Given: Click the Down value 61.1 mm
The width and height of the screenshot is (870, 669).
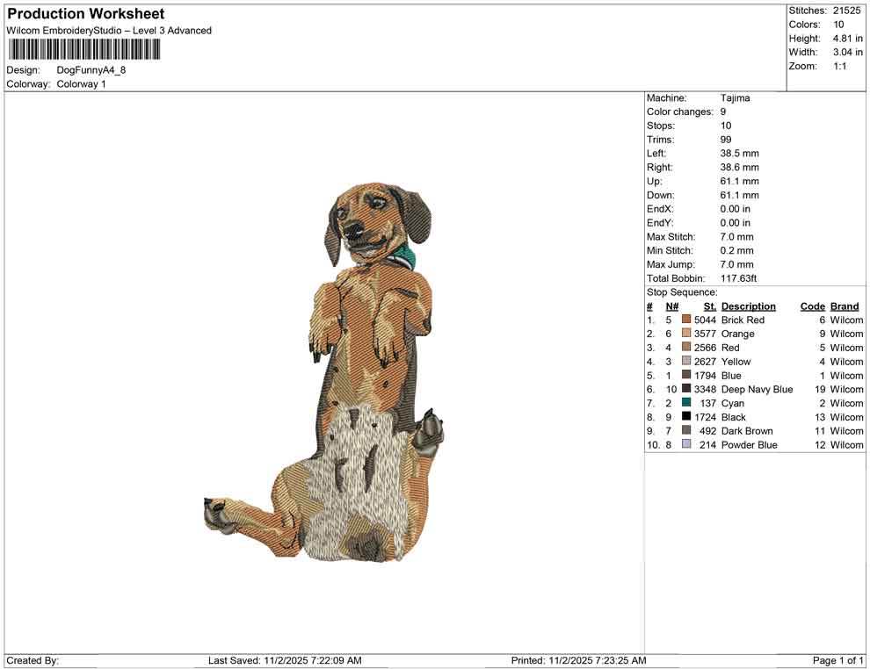Looking at the screenshot, I should 740,195.
